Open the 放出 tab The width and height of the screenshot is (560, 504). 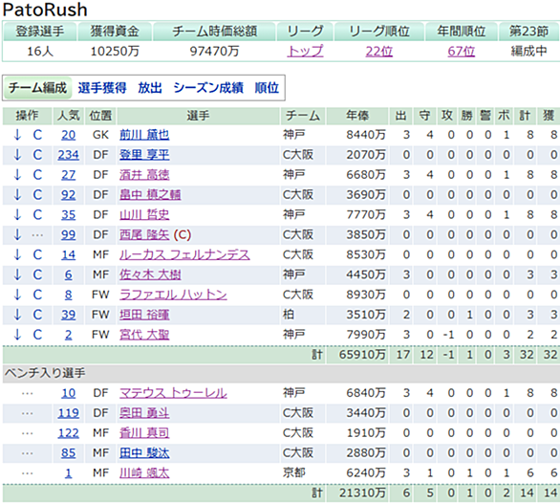[x=150, y=88]
